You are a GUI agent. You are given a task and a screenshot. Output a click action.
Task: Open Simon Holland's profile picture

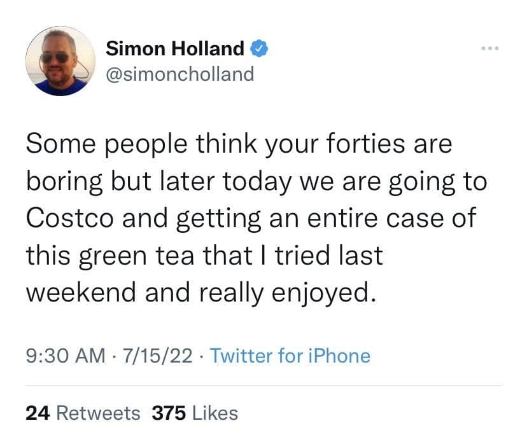coord(61,61)
